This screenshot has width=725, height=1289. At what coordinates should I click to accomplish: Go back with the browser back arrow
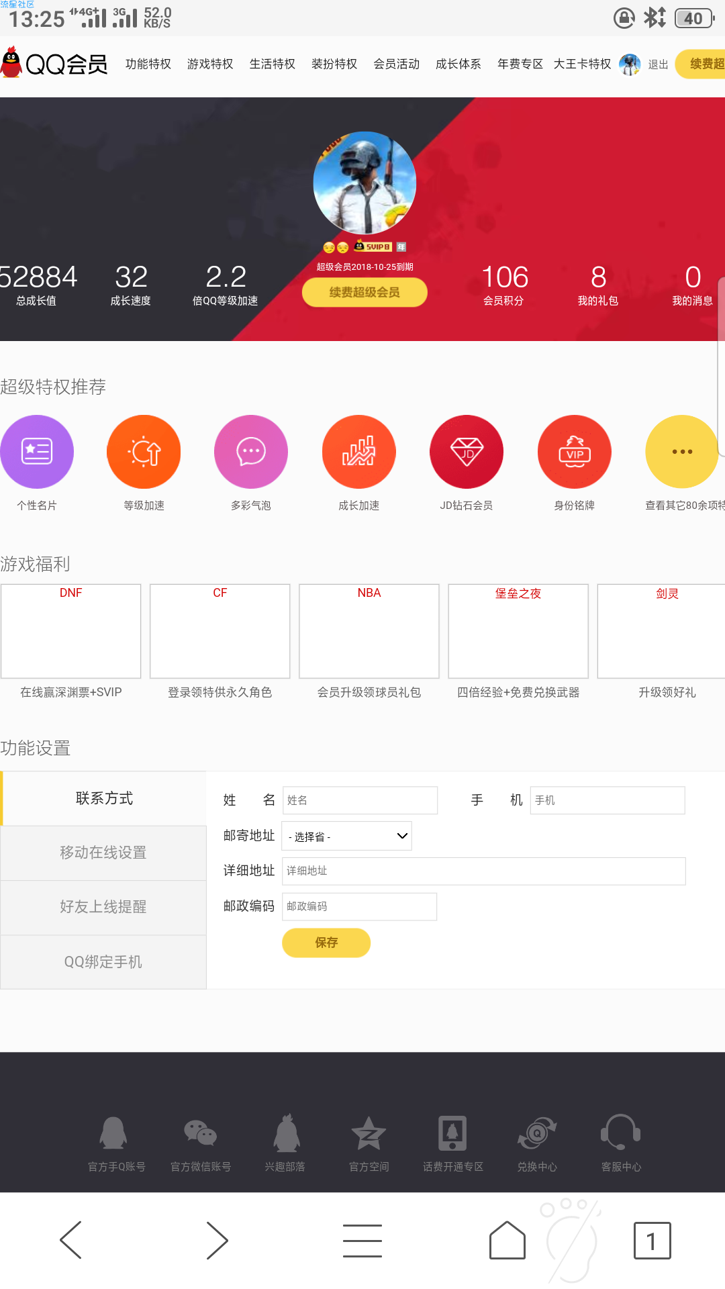[71, 1241]
